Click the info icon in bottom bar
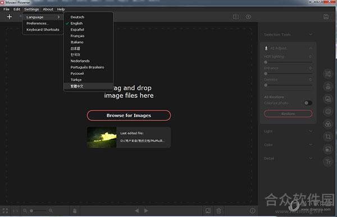The height and width of the screenshot is (217, 337). tap(253, 211)
